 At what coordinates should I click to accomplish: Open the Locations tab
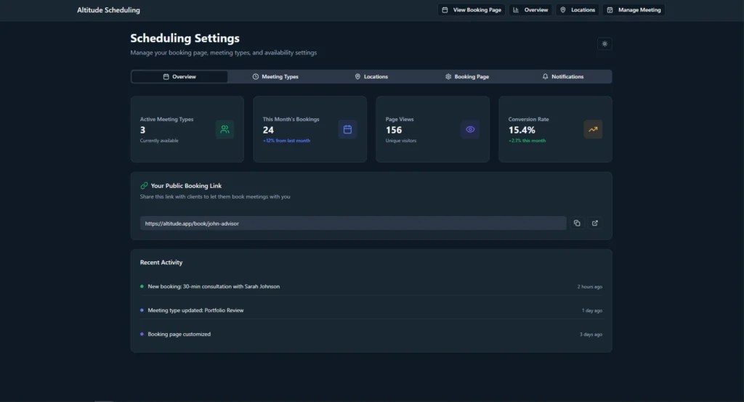tap(371, 77)
